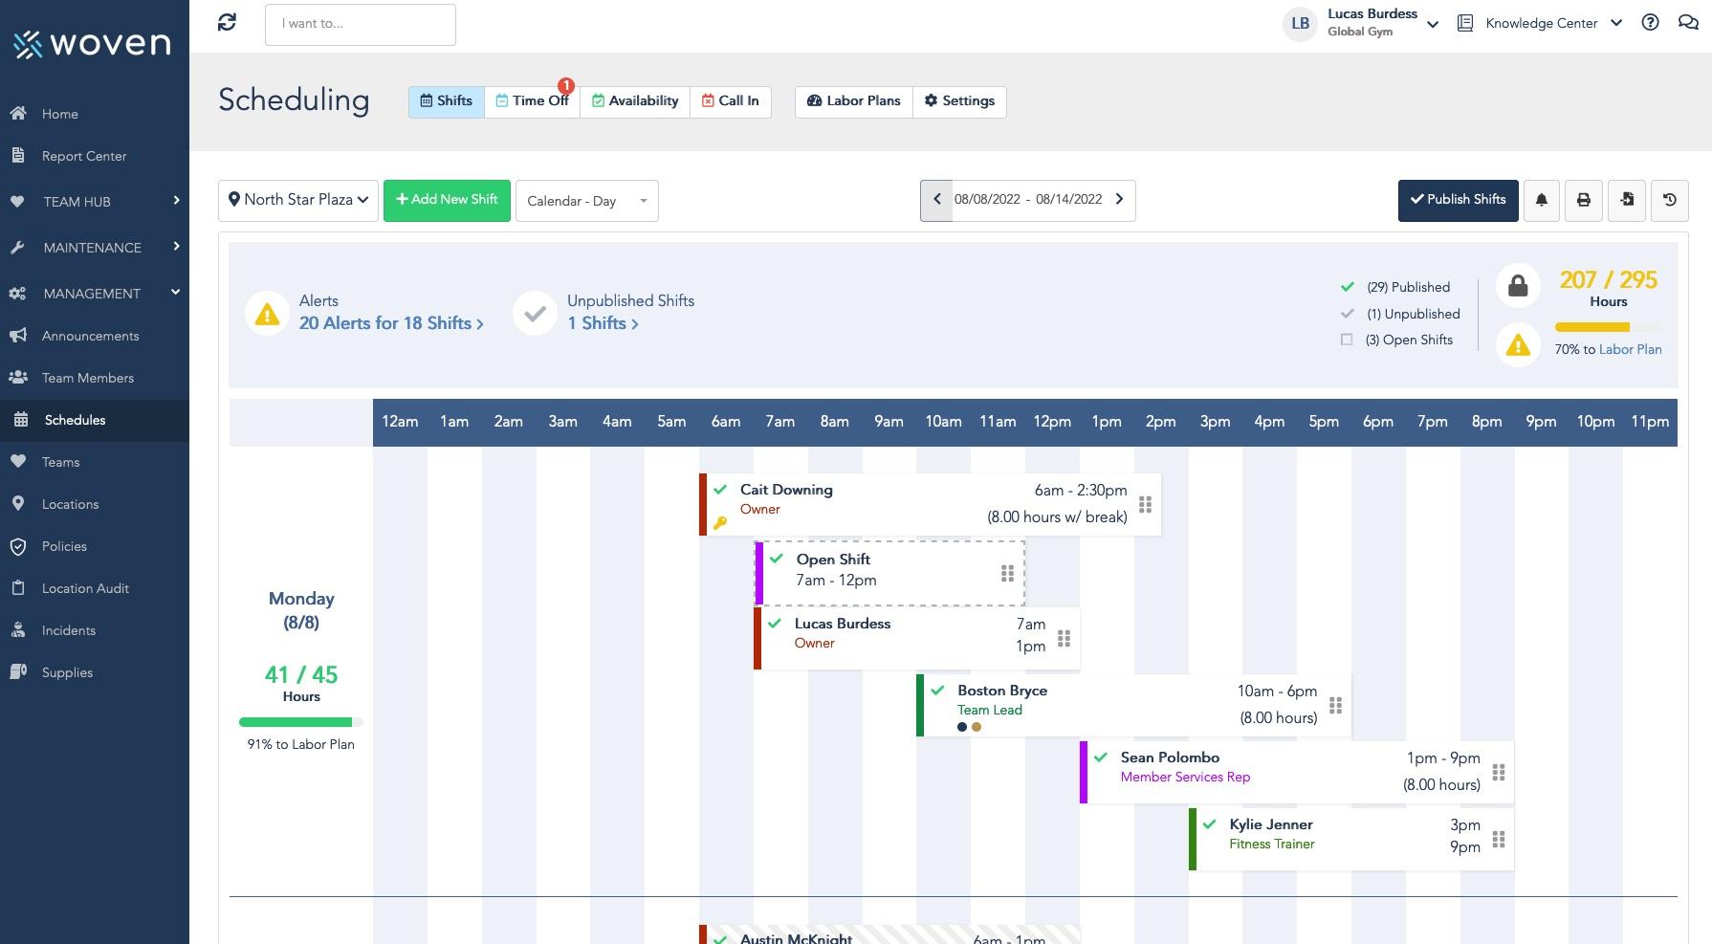
Task: Open the chat messages icon
Action: coord(1688,23)
